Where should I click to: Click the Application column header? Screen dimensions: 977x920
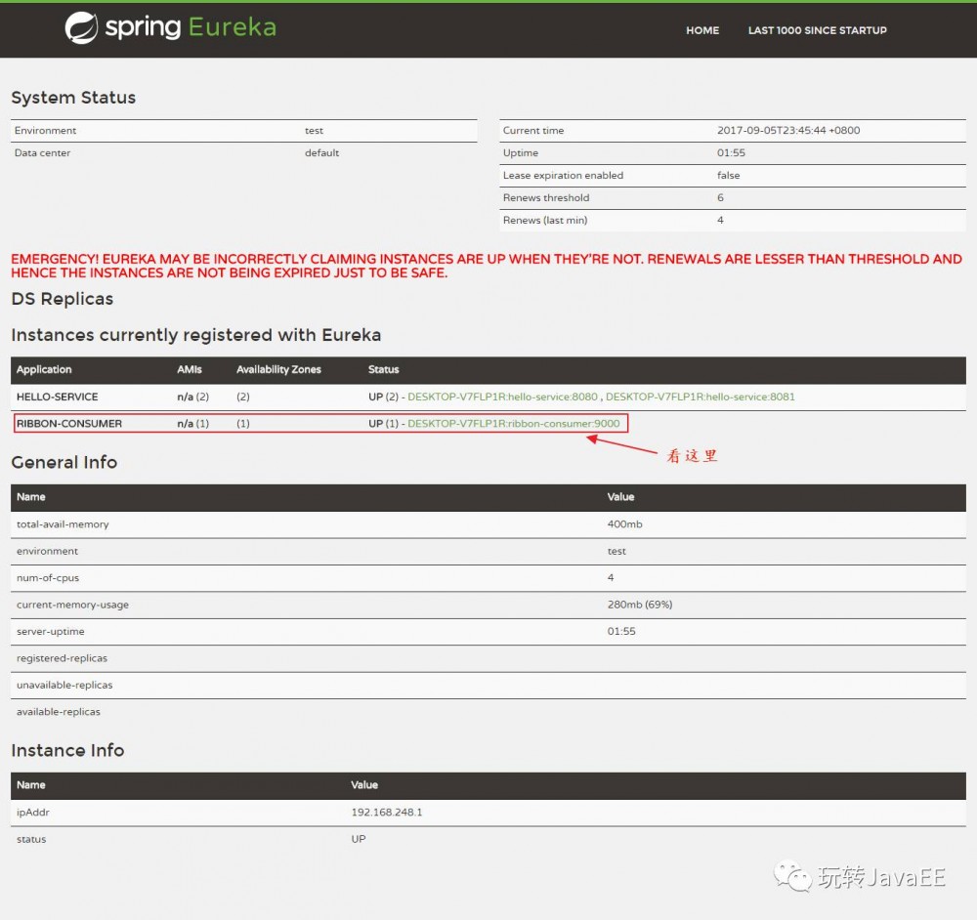point(44,369)
